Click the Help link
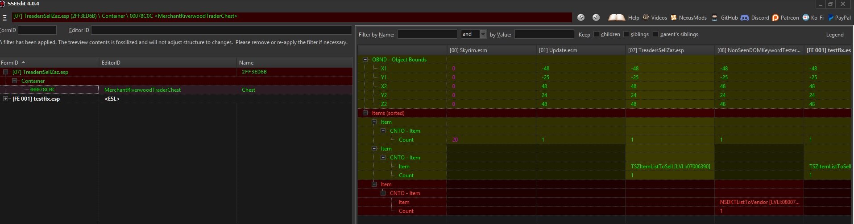The image size is (854, 224). 633,18
